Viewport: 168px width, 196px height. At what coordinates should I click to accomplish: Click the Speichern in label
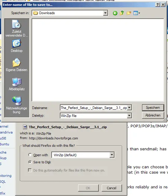point(20,13)
